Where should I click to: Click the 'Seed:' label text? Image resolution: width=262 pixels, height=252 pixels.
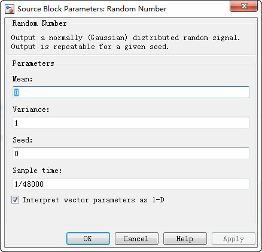click(x=22, y=140)
